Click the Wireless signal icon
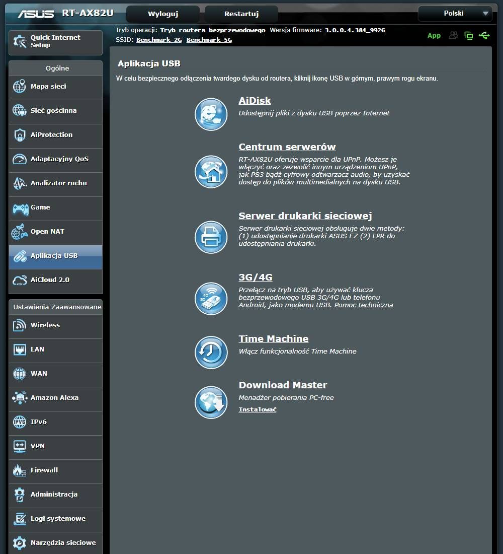 pyautogui.click(x=20, y=325)
